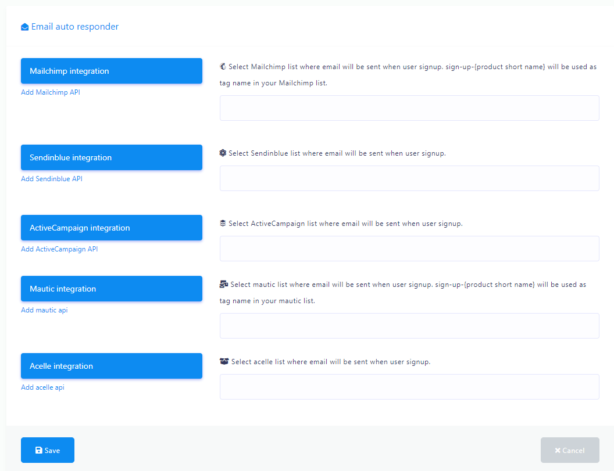The height and width of the screenshot is (471, 614).
Task: Click the ActiveCampaign layers icon
Action: click(x=223, y=224)
